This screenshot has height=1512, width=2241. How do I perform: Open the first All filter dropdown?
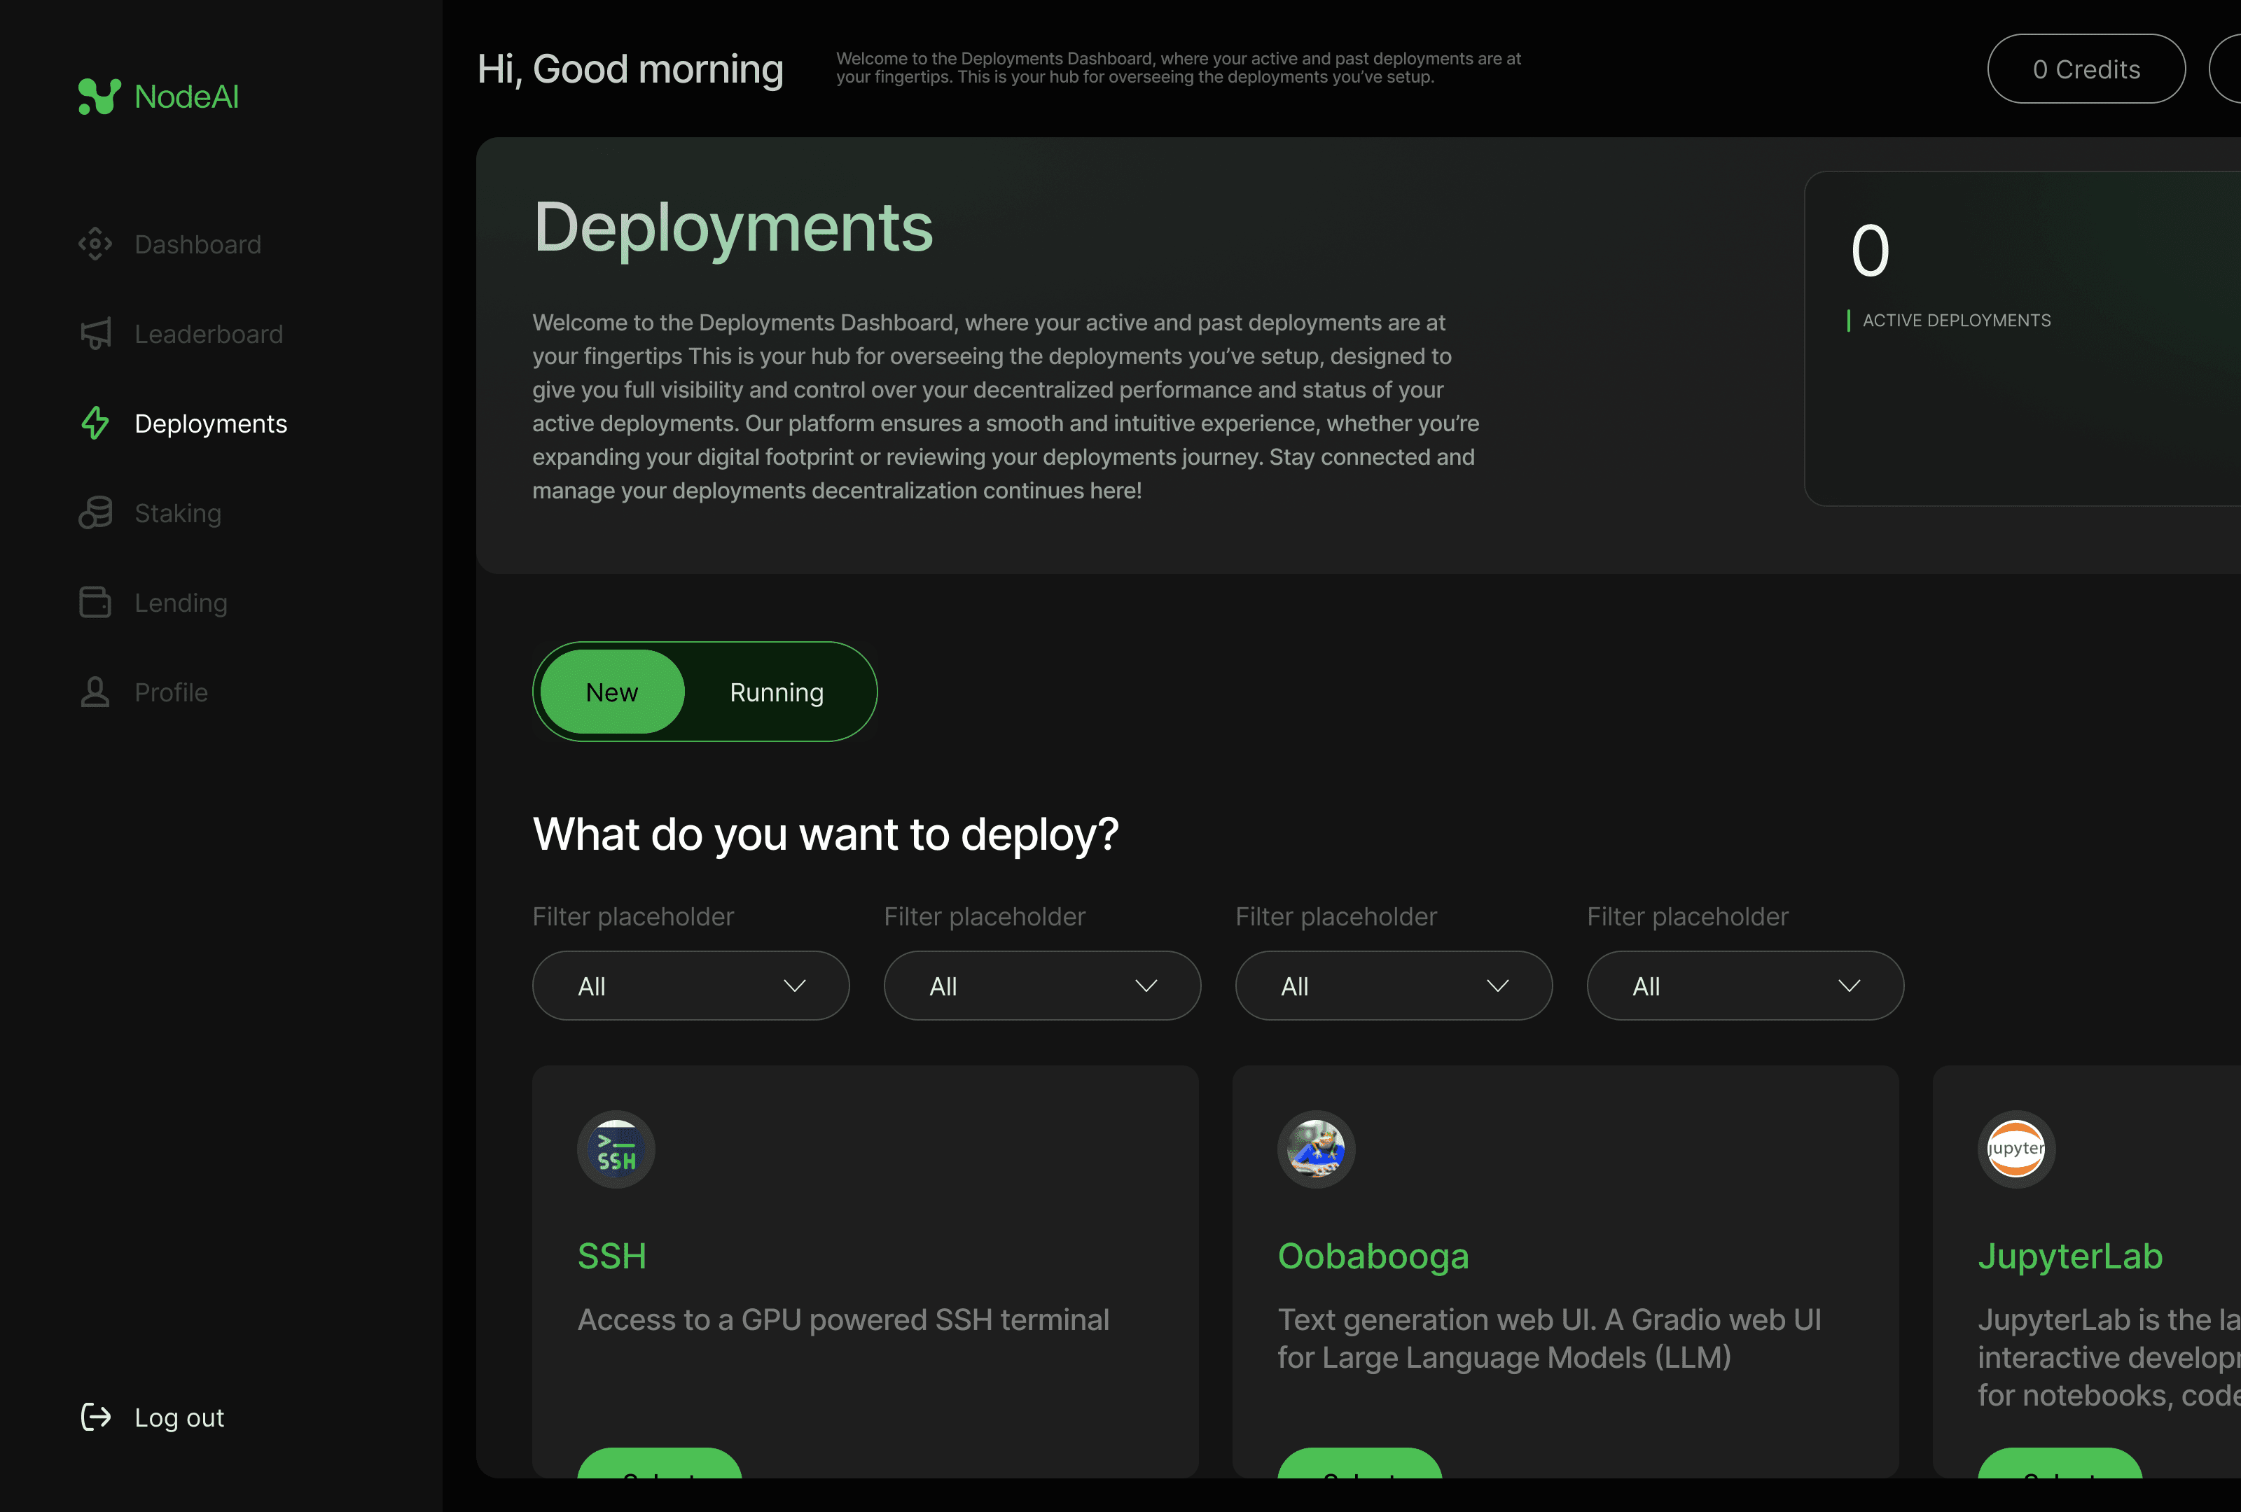(691, 986)
